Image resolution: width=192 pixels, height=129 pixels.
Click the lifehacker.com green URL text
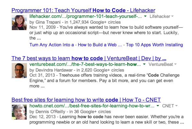click(x=85, y=16)
